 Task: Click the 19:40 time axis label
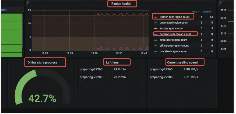(x=144, y=53)
